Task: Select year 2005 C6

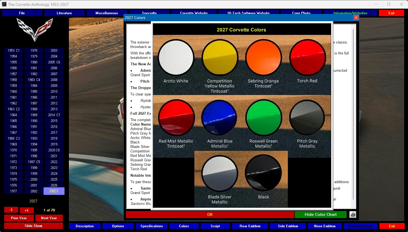Action: pos(54,62)
